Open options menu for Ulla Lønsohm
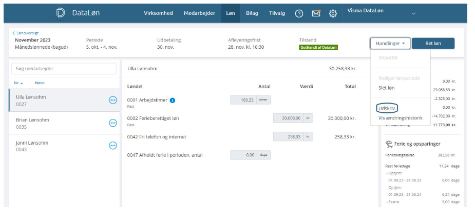This screenshot has height=221, width=475. pyautogui.click(x=113, y=100)
